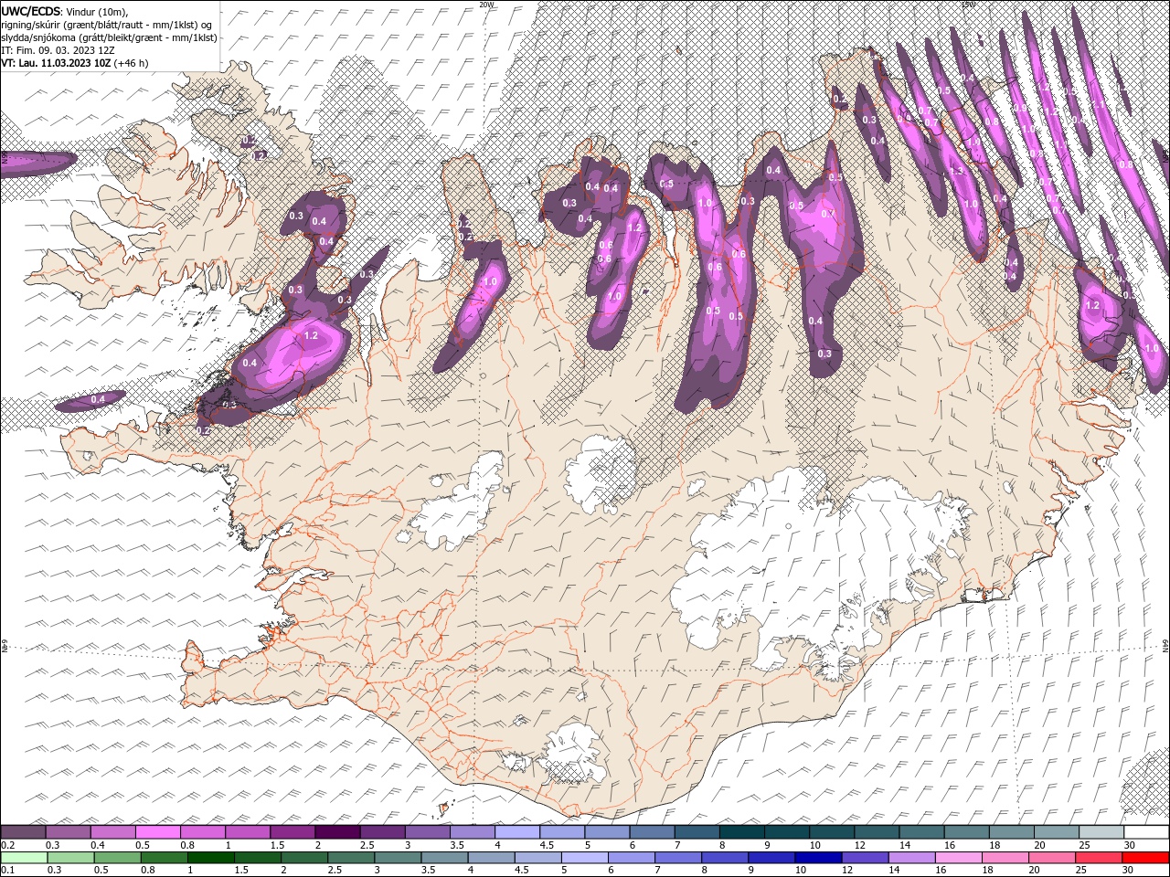Viewport: 1170px width, 877px height.
Task: Click lower legend swatch between 5 and 6
Action: [x=585, y=858]
